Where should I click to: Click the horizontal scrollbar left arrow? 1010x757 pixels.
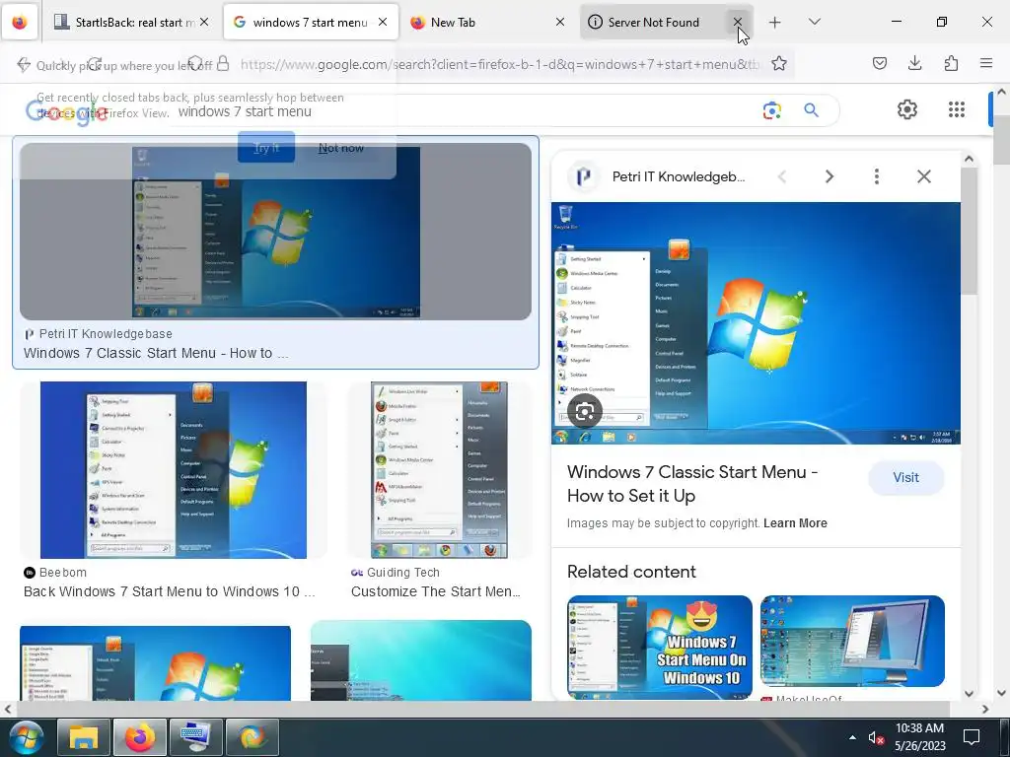(8, 709)
